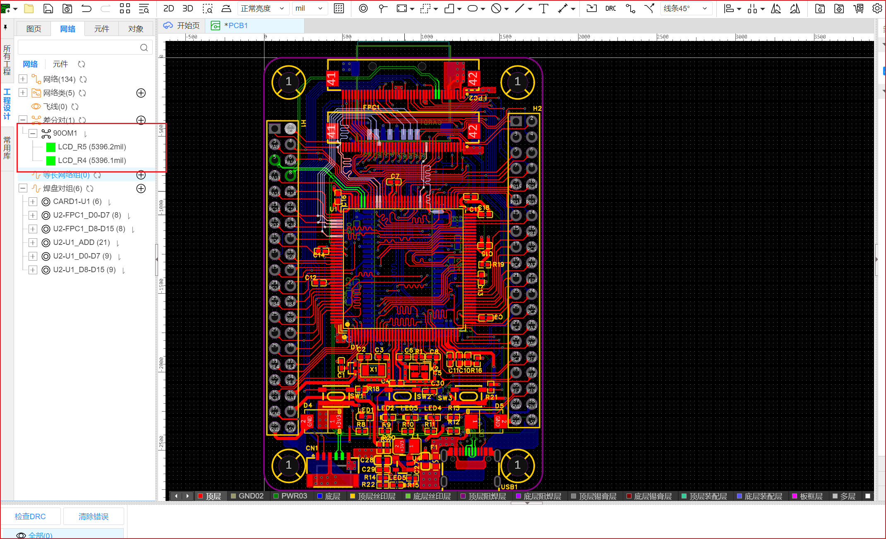Image resolution: width=886 pixels, height=539 pixels.
Task: Open the settings gear icon
Action: (876, 8)
